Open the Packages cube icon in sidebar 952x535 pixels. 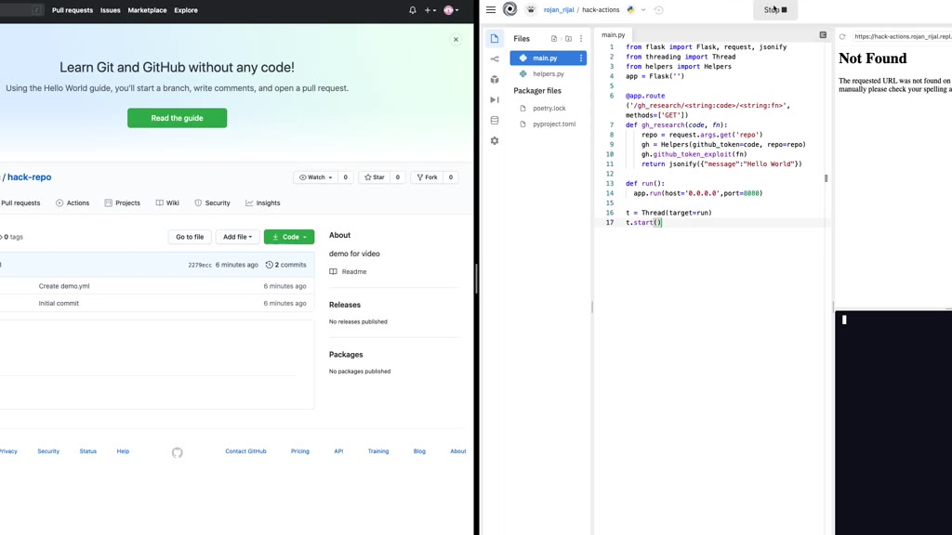495,80
